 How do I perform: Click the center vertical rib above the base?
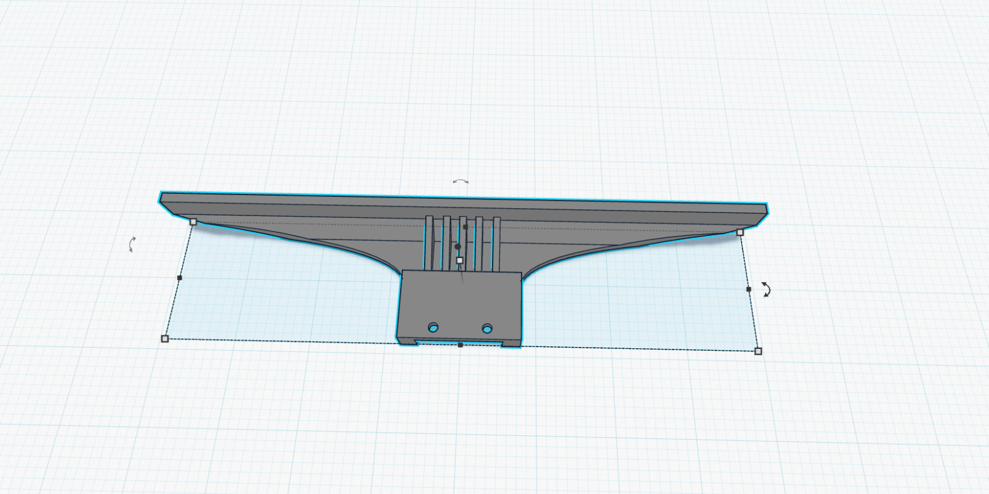tap(463, 243)
